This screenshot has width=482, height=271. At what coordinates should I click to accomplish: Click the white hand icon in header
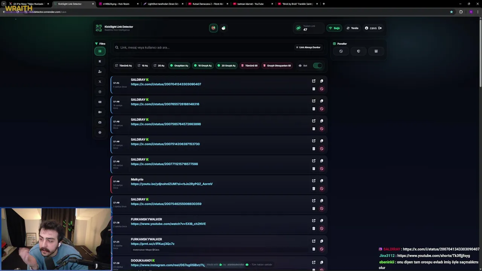pyautogui.click(x=223, y=28)
